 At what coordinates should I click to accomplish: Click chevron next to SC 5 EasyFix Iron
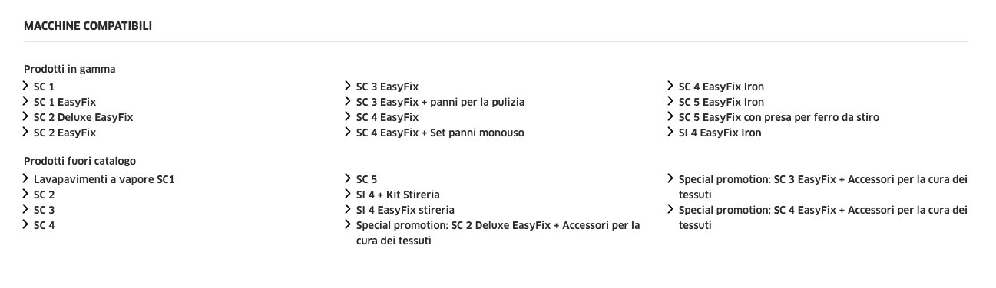point(672,102)
